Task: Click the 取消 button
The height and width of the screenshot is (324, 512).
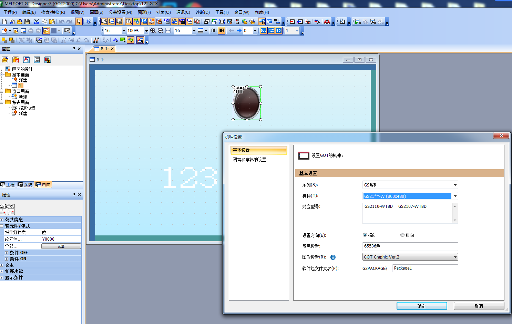Action: tap(479, 306)
